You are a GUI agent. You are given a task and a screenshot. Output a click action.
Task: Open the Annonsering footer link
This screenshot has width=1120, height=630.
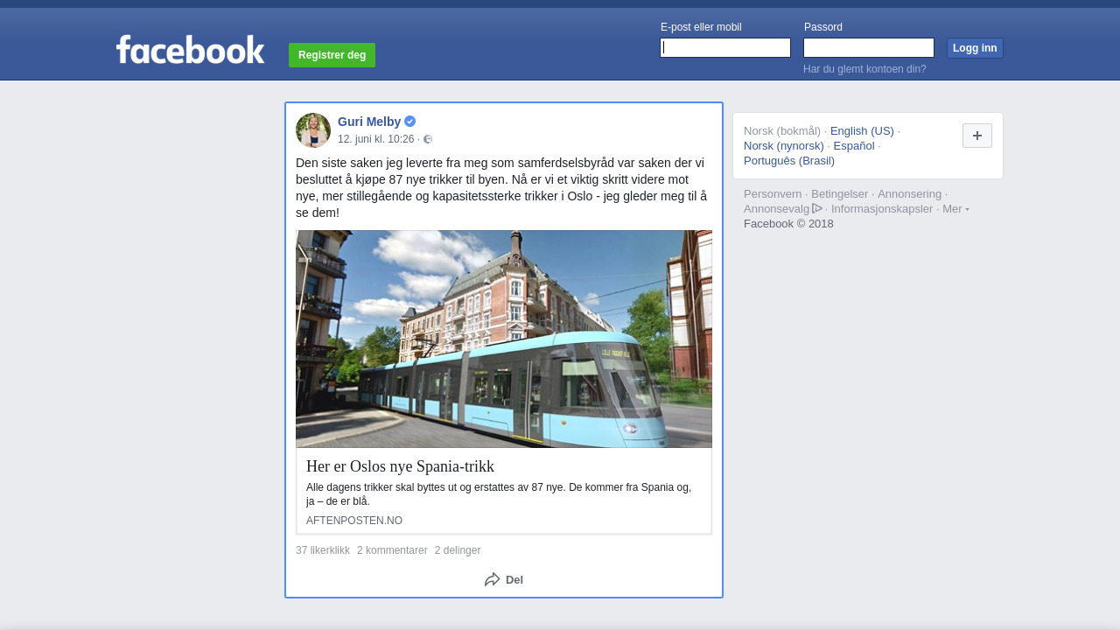coord(910,194)
